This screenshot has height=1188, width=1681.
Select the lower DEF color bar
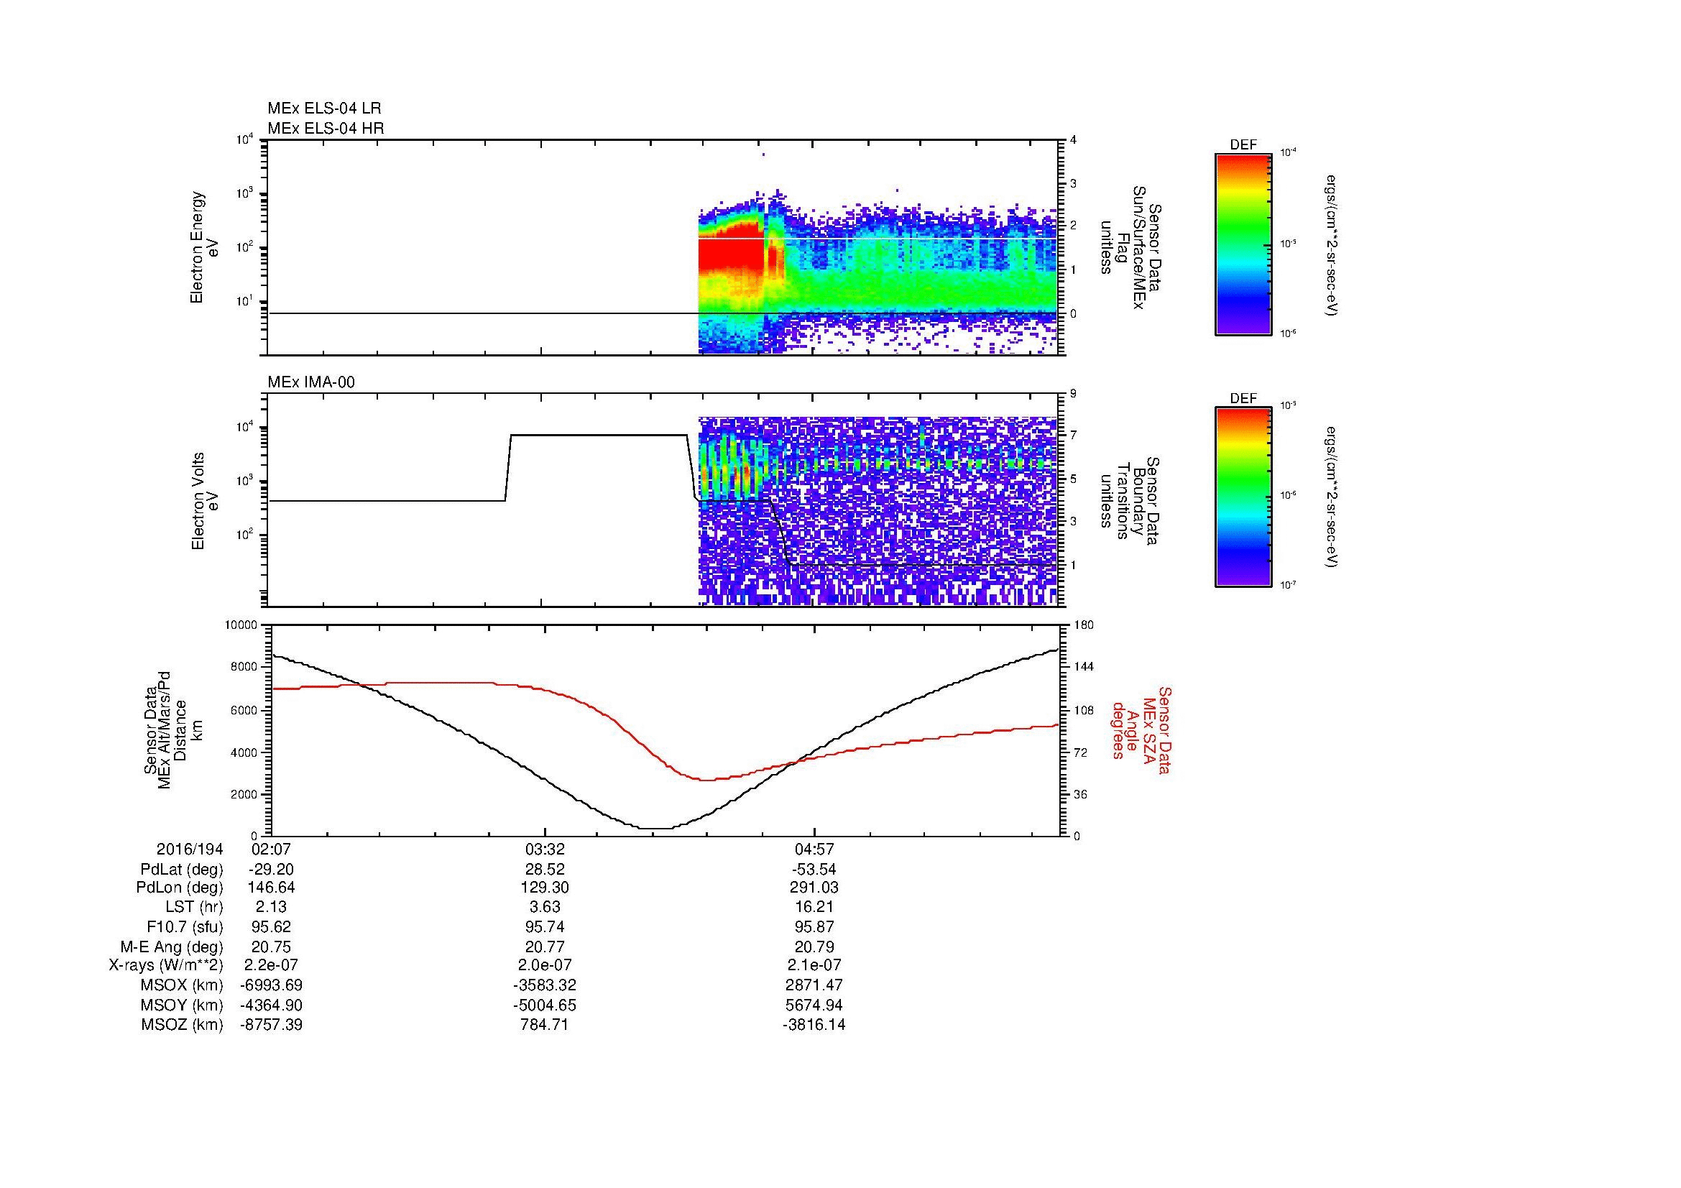[1243, 497]
